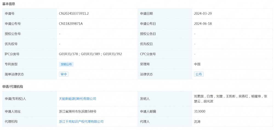The width and height of the screenshot is (274, 130).
Task: Click application number CN202410373911.2
Action: click(x=74, y=13)
